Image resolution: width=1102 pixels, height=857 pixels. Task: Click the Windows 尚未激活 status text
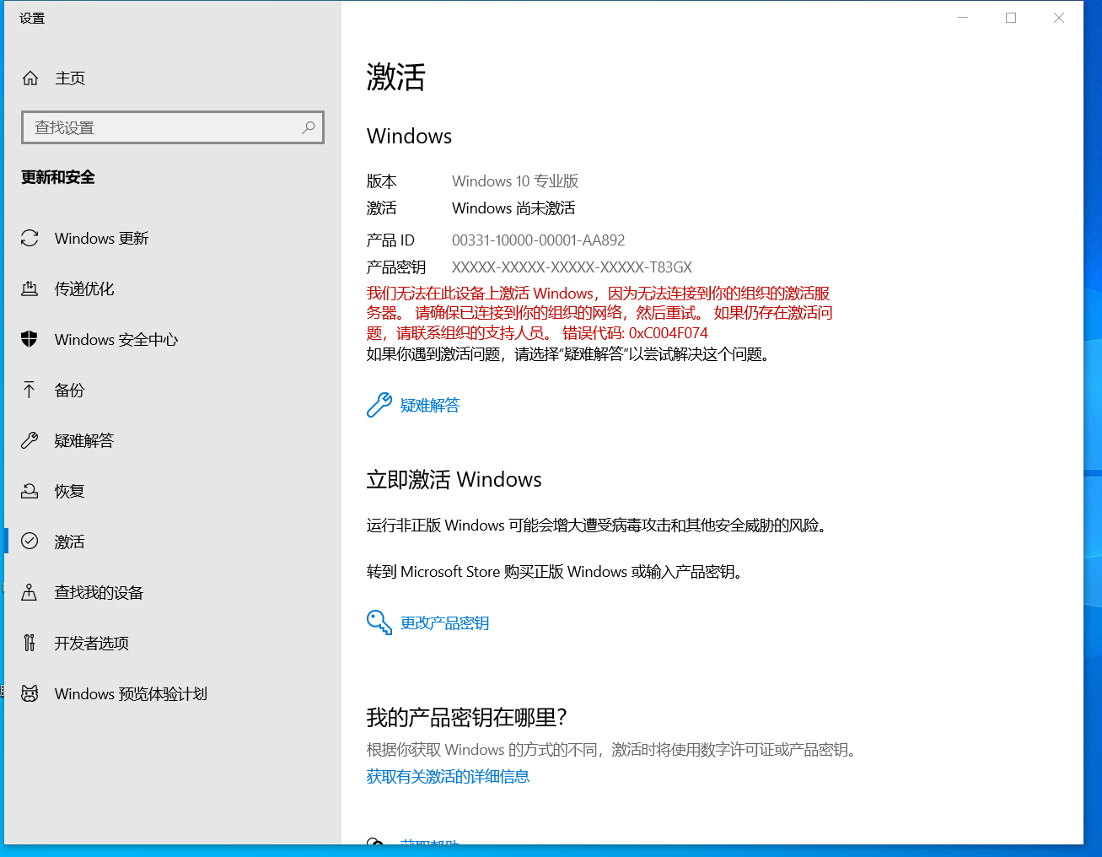[x=513, y=208]
